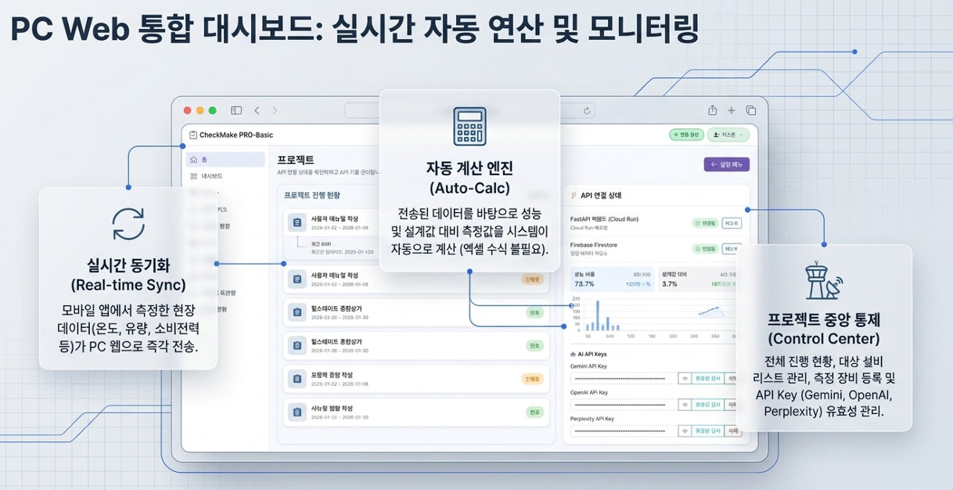
Task: Show the tab overview icon
Action: (x=750, y=110)
